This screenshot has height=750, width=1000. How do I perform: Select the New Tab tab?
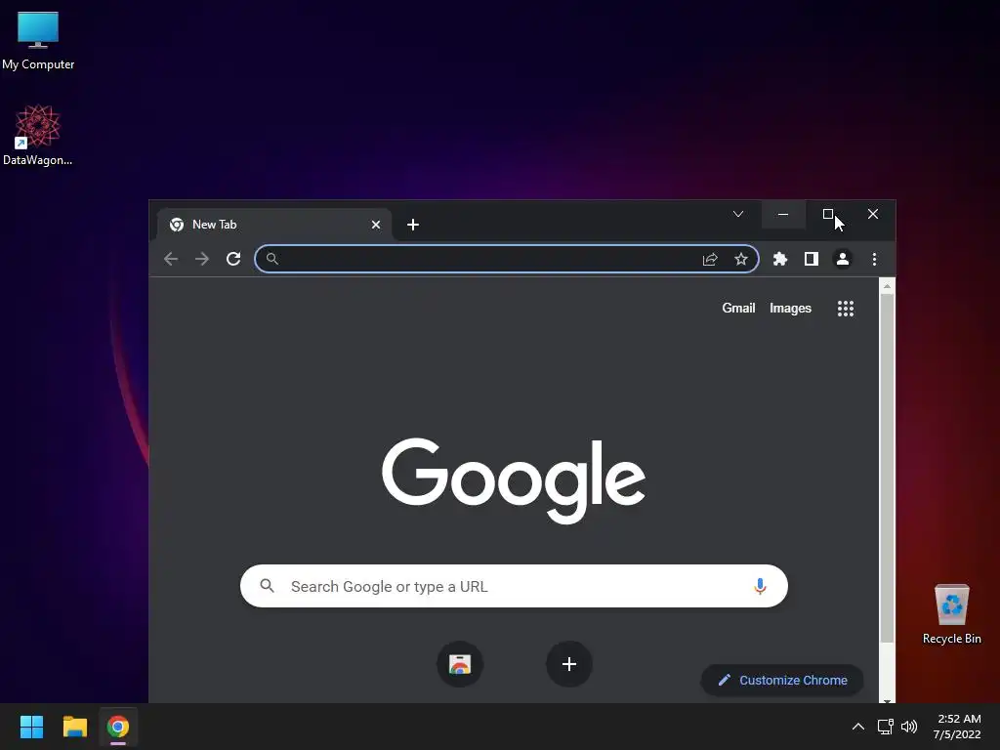[x=274, y=225]
